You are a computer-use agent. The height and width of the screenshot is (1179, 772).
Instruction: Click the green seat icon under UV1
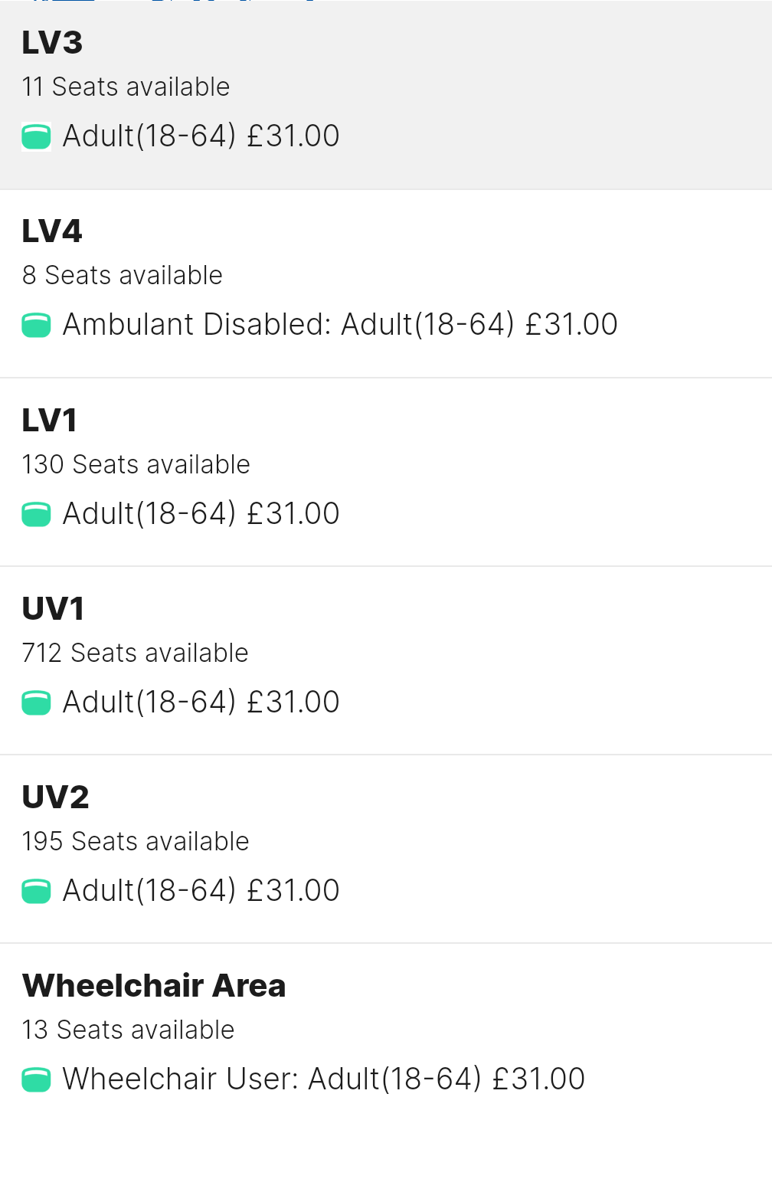click(36, 703)
